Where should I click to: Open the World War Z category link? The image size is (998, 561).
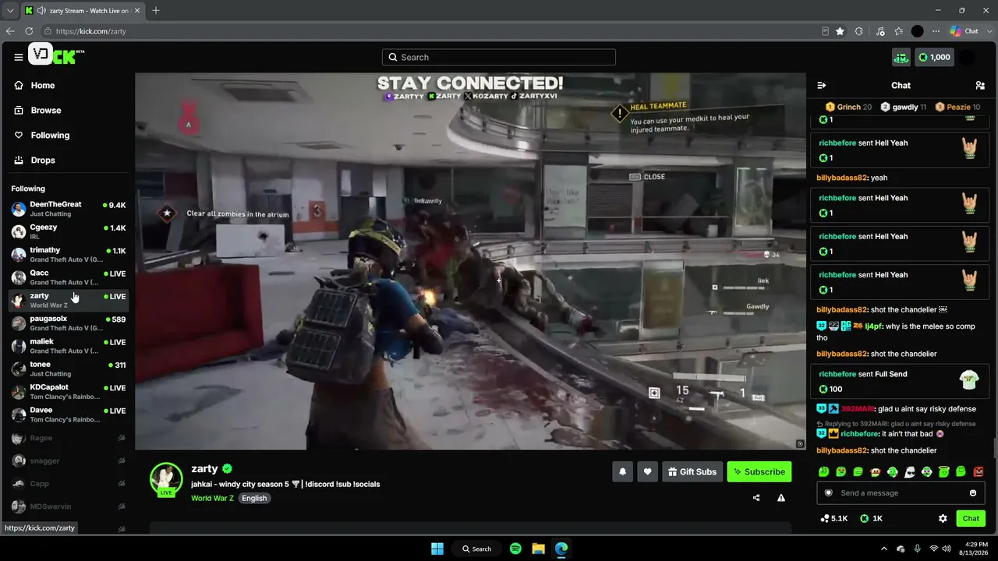click(x=212, y=499)
